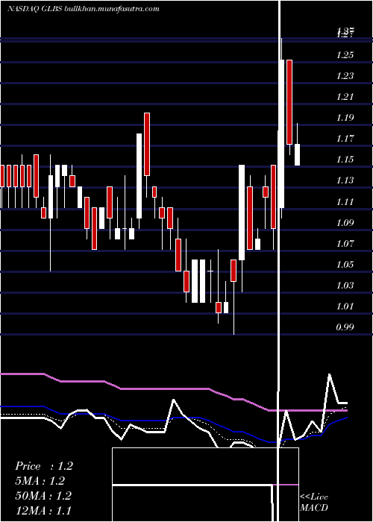Screen dimensions: 373x522
Task: Click the 1.25 price axis label
Action: click(345, 55)
